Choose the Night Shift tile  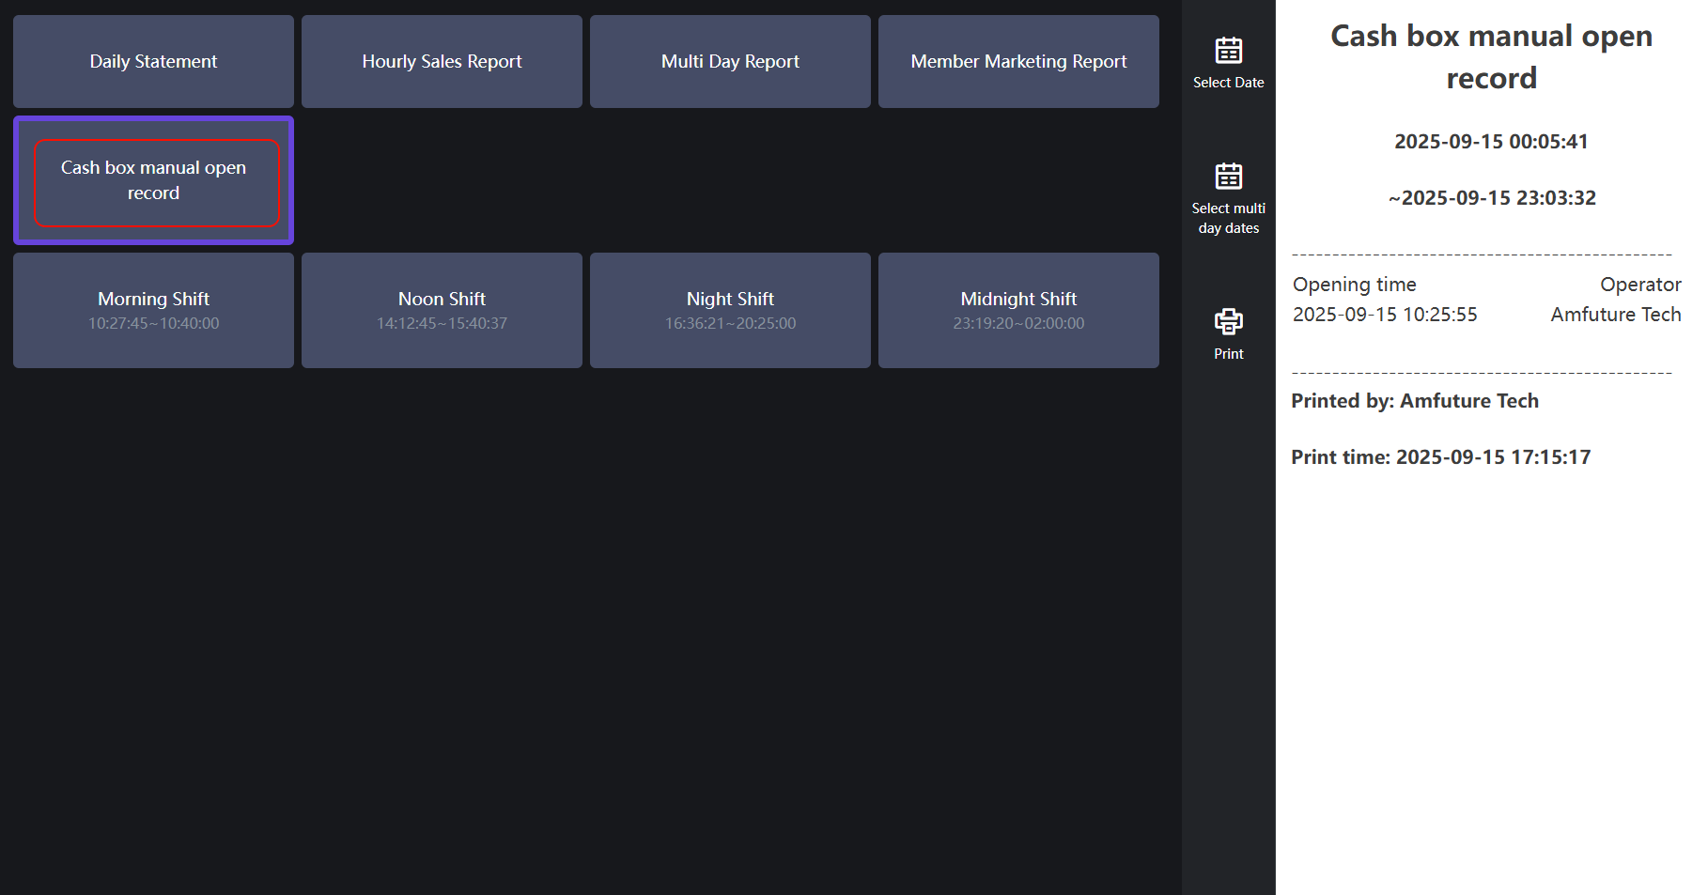(x=730, y=310)
